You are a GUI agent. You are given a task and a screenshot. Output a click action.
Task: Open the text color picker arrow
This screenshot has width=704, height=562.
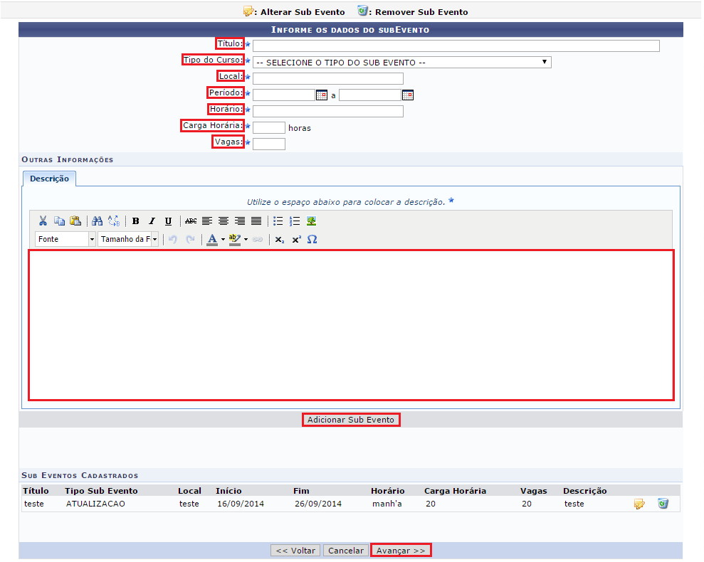click(x=223, y=240)
